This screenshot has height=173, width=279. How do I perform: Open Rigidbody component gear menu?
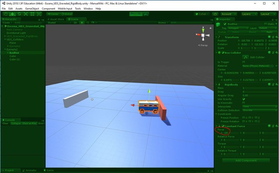pos(277,84)
